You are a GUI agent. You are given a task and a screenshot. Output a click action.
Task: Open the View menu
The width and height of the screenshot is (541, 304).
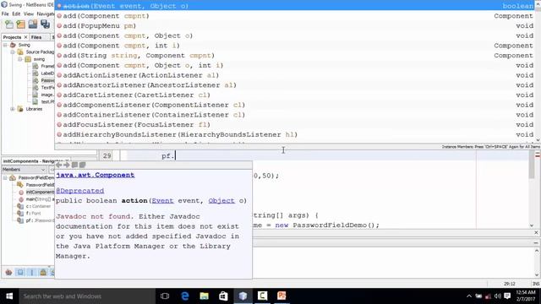coord(29,14)
